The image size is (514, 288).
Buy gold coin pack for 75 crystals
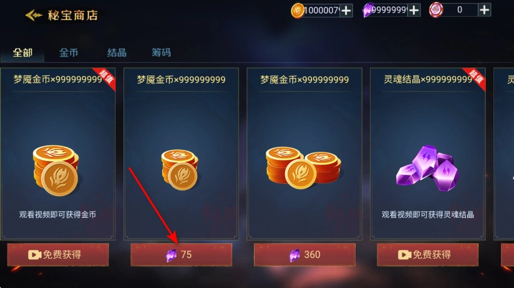coord(182,254)
